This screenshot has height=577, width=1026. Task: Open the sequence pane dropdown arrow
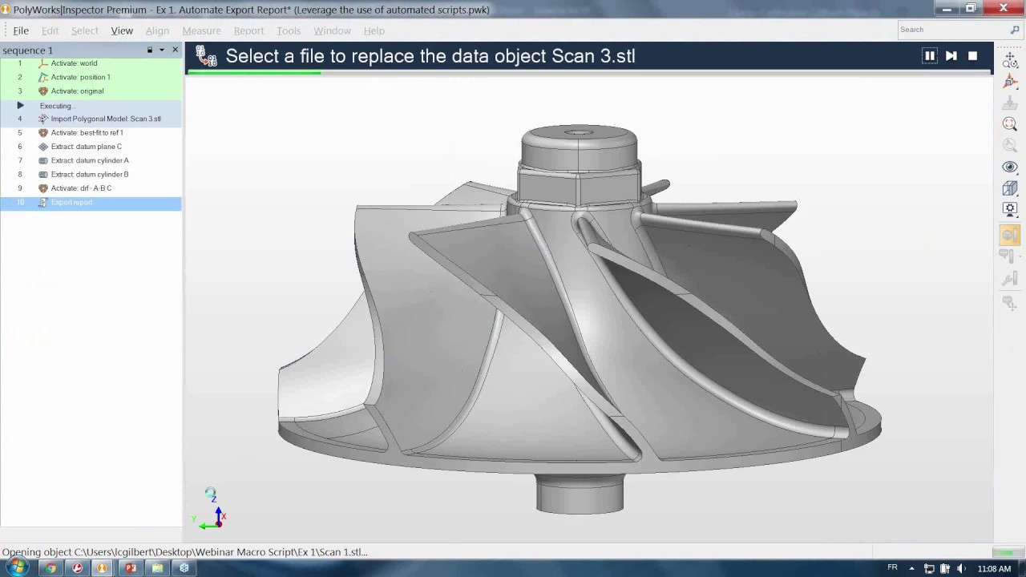[x=162, y=50]
